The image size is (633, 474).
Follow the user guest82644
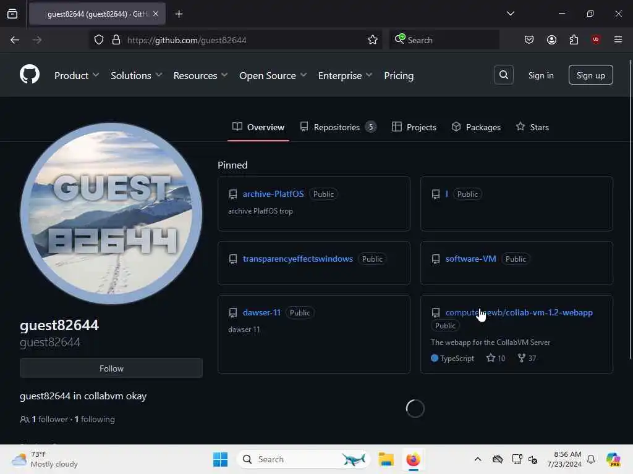(x=111, y=368)
